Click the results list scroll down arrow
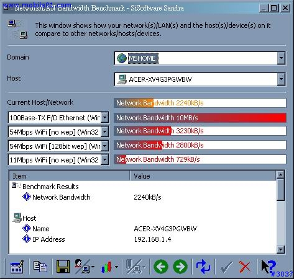This screenshot has width=294, height=279. [280, 249]
